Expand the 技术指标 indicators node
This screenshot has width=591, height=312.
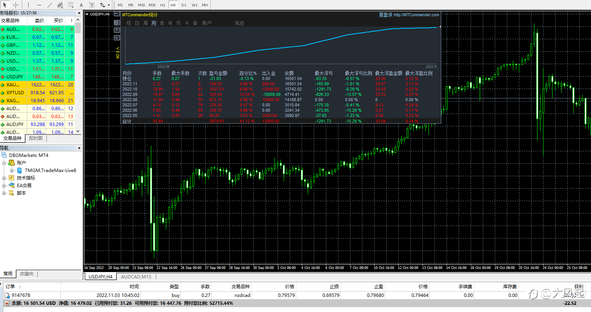(x=4, y=178)
